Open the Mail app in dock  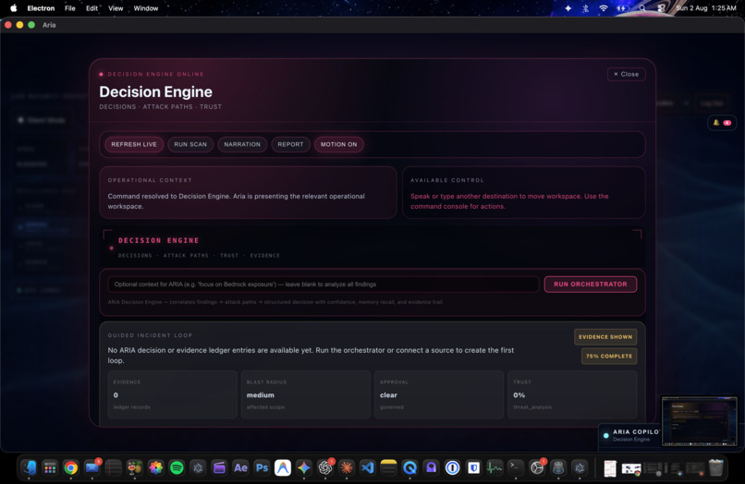coord(92,468)
